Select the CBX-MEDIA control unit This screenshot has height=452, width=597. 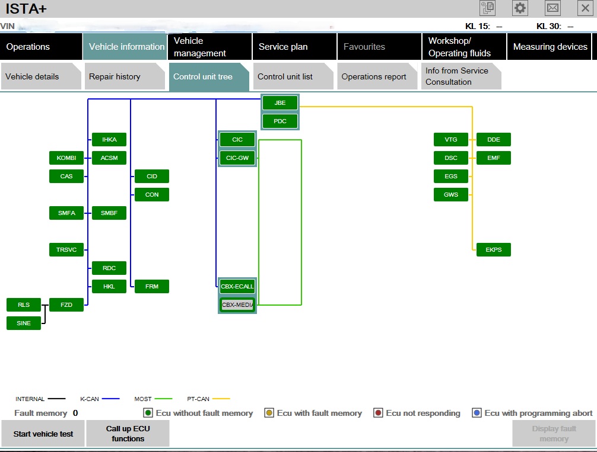[x=237, y=305]
